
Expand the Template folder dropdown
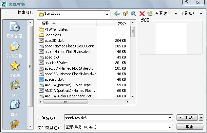tap(107, 14)
